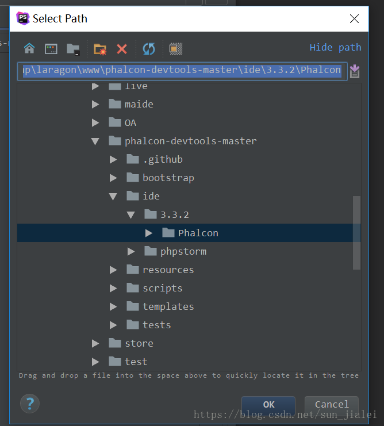Select the phalcon-devtools-master folder

tap(182, 141)
